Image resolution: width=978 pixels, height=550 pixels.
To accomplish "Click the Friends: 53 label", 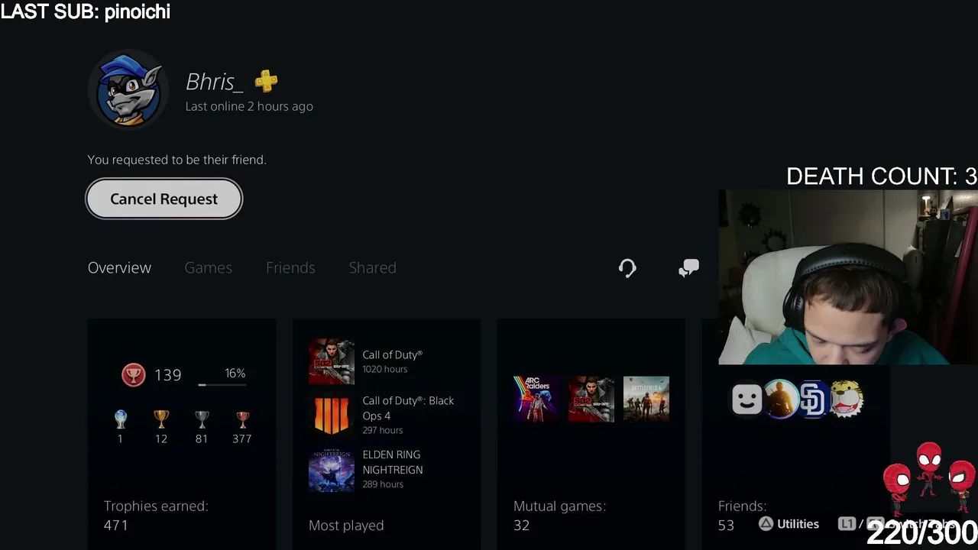I will click(x=742, y=516).
